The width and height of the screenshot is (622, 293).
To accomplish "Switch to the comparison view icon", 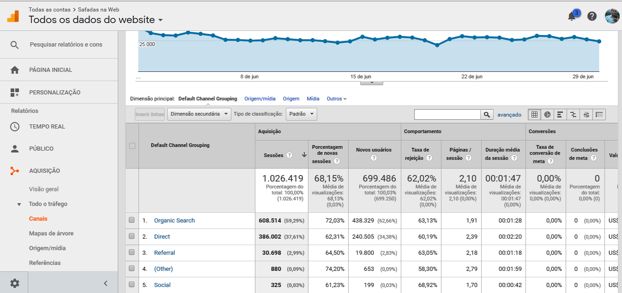I will click(573, 114).
